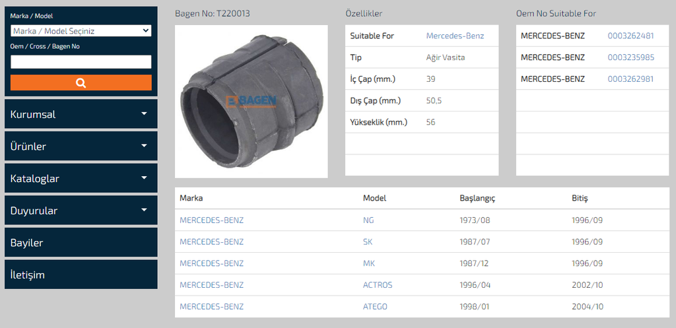676x328 pixels.
Task: Click the Bagen No: T220013 heading
Action: (x=213, y=13)
